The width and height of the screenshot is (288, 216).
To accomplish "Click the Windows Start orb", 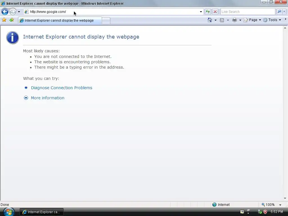I will 9,212.
